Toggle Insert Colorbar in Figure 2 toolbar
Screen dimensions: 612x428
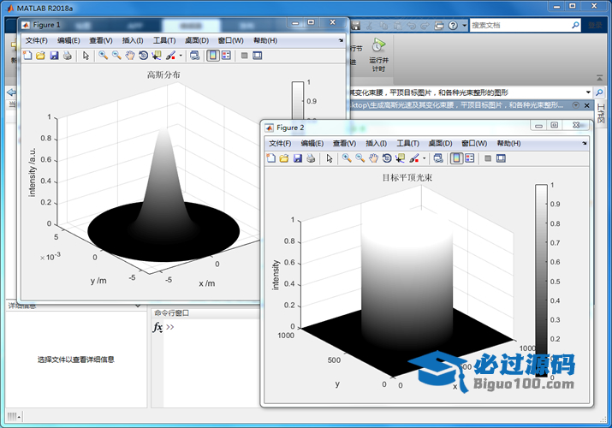tap(456, 158)
